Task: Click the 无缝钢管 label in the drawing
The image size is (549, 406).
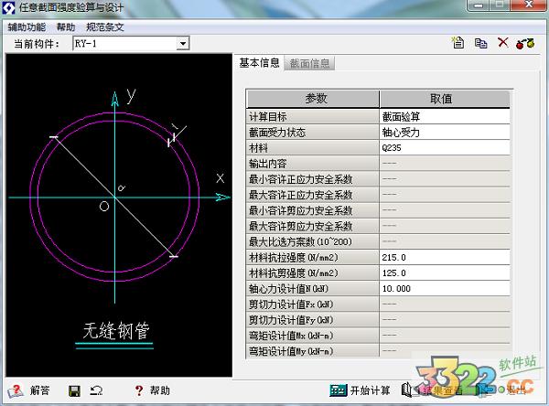Action: point(116,331)
